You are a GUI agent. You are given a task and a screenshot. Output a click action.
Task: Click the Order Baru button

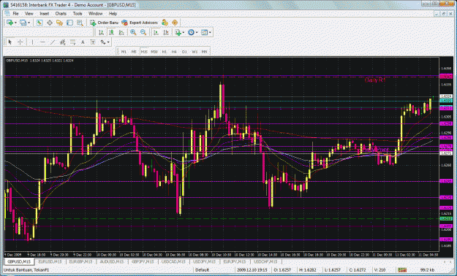point(104,23)
